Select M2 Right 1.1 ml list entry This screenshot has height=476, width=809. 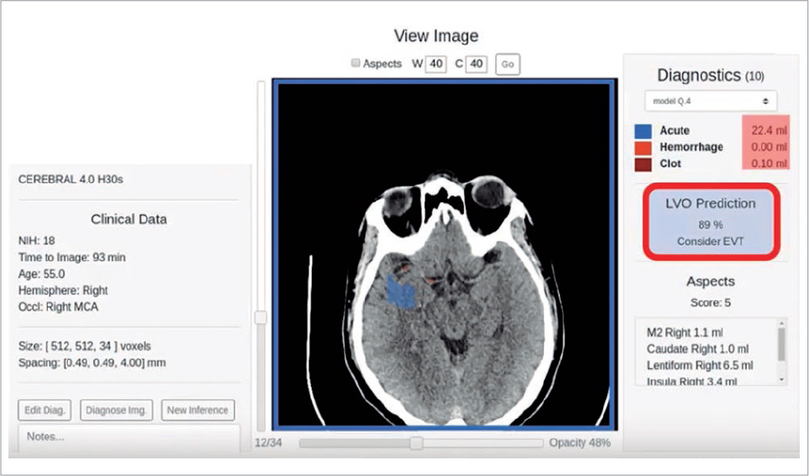point(687,333)
